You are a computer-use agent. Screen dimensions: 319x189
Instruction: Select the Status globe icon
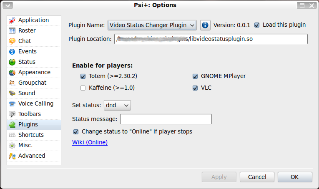[12, 62]
